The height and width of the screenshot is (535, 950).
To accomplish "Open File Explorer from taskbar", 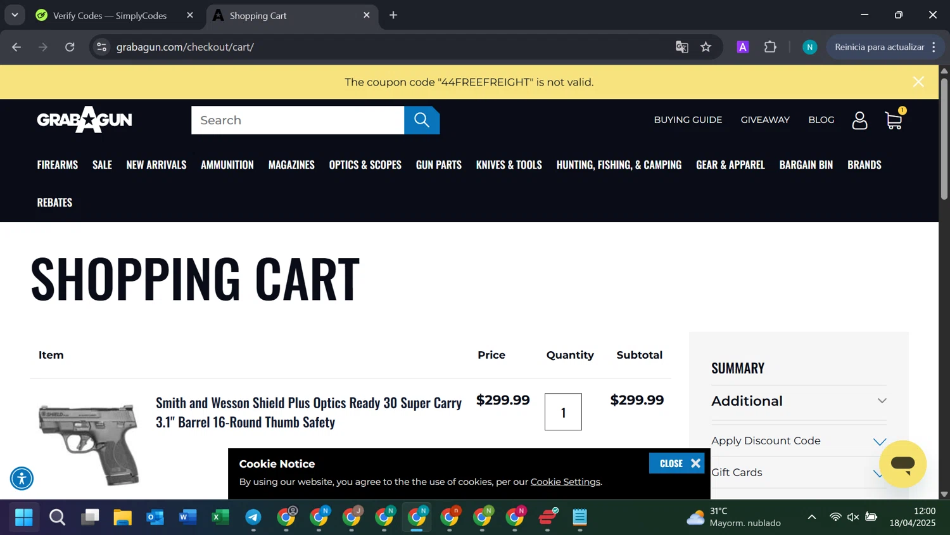I will [x=122, y=518].
